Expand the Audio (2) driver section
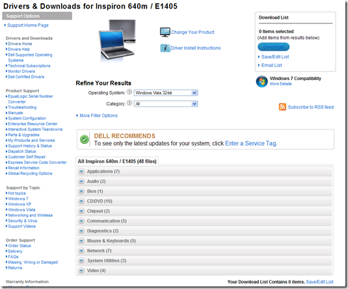The image size is (348, 289). click(x=204, y=181)
